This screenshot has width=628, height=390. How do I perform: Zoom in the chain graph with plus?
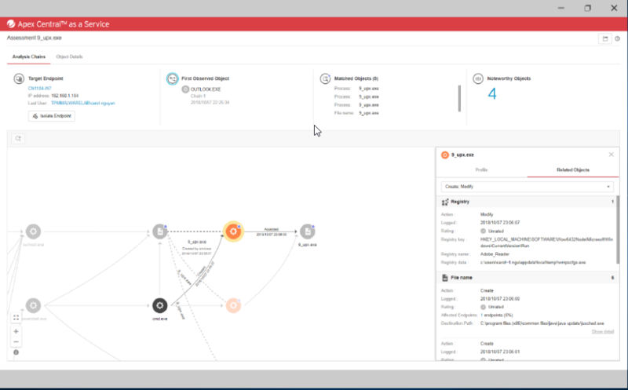[16, 332]
